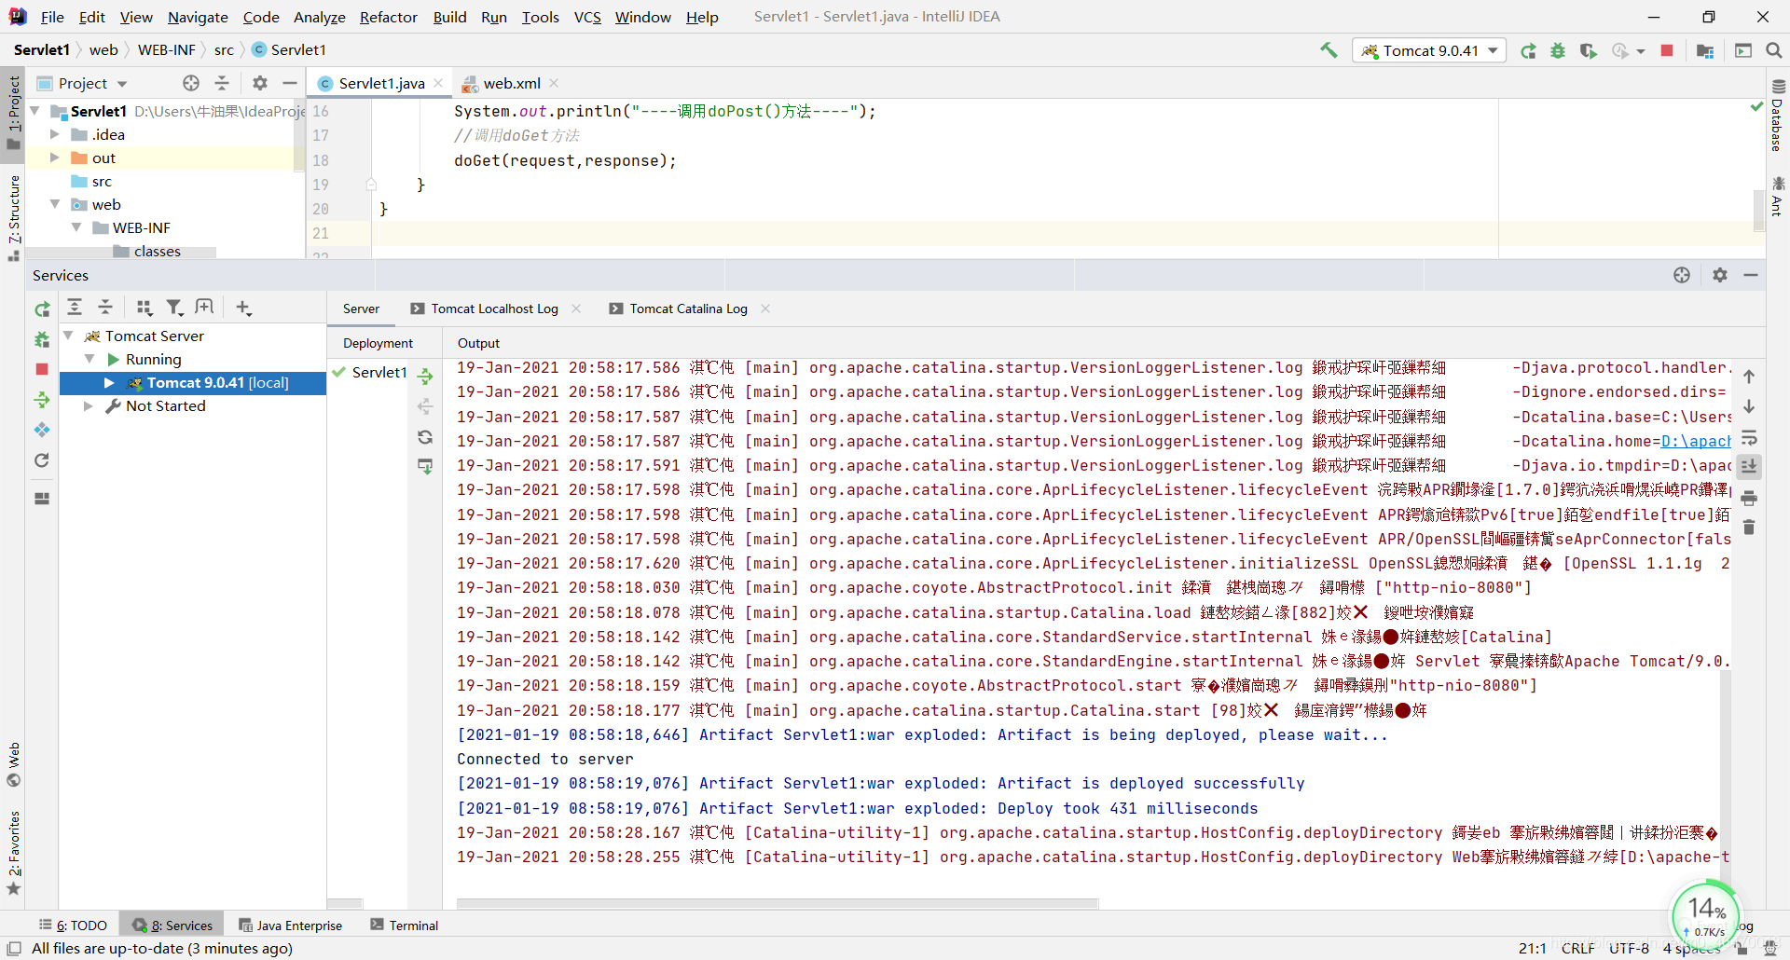Open the Terminal tool window
Image resolution: width=1790 pixels, height=960 pixels.
click(404, 926)
